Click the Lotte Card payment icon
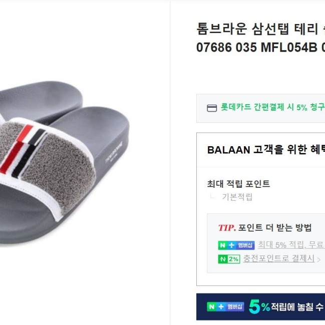 (x=212, y=108)
